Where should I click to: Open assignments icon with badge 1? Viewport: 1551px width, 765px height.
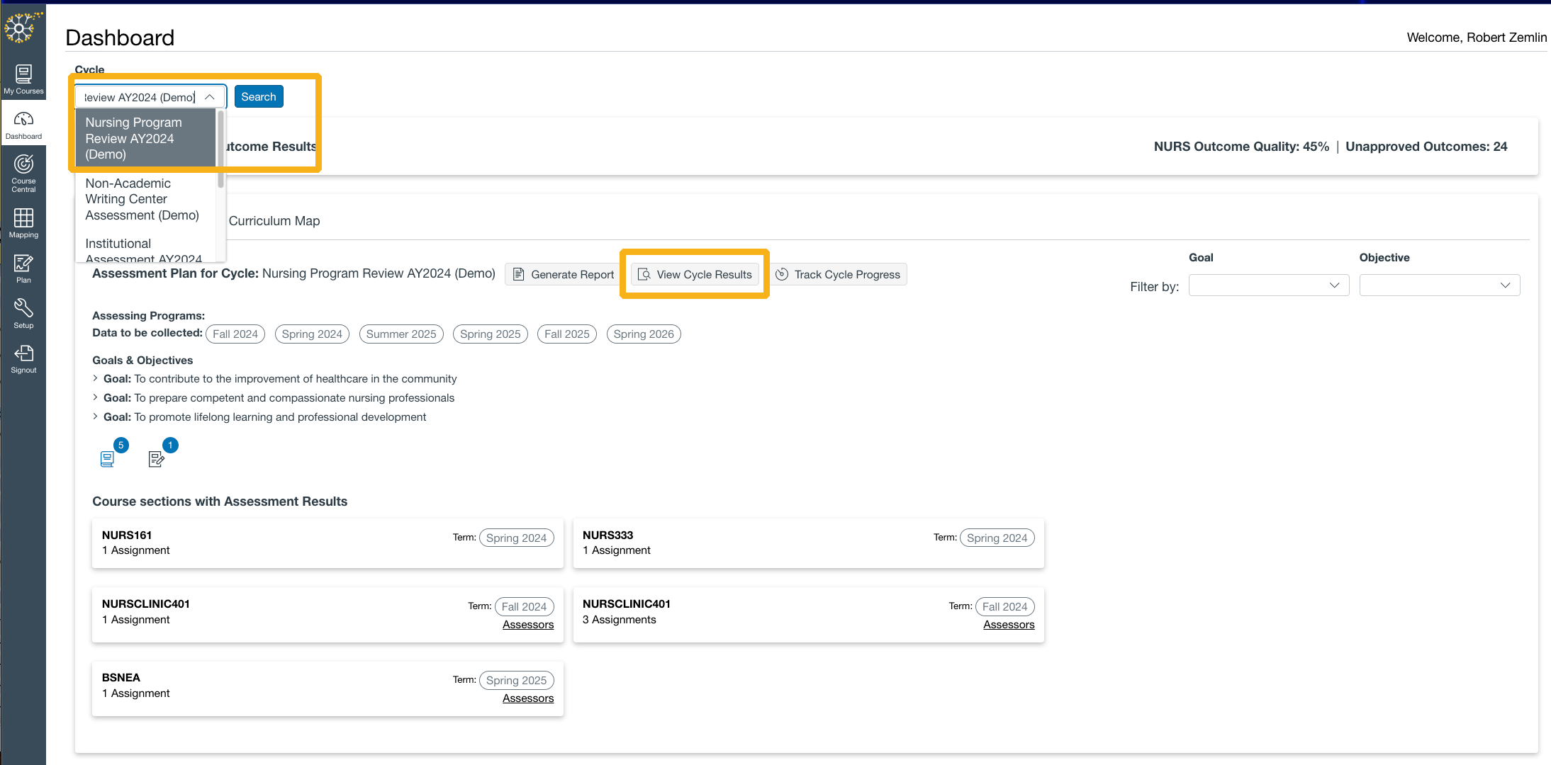pyautogui.click(x=157, y=459)
